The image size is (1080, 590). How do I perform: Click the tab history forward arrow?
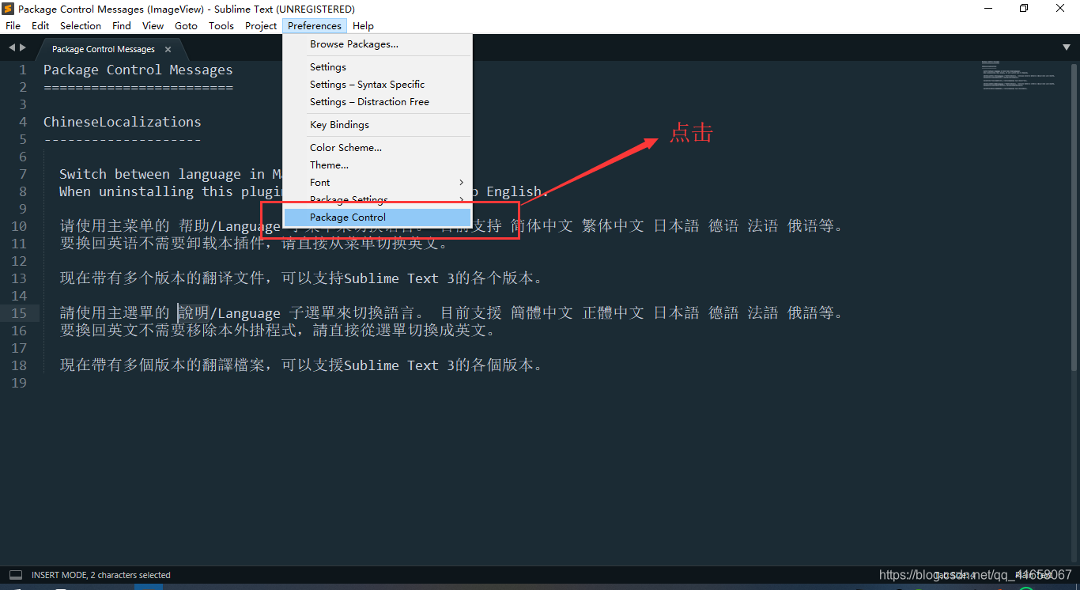click(23, 47)
